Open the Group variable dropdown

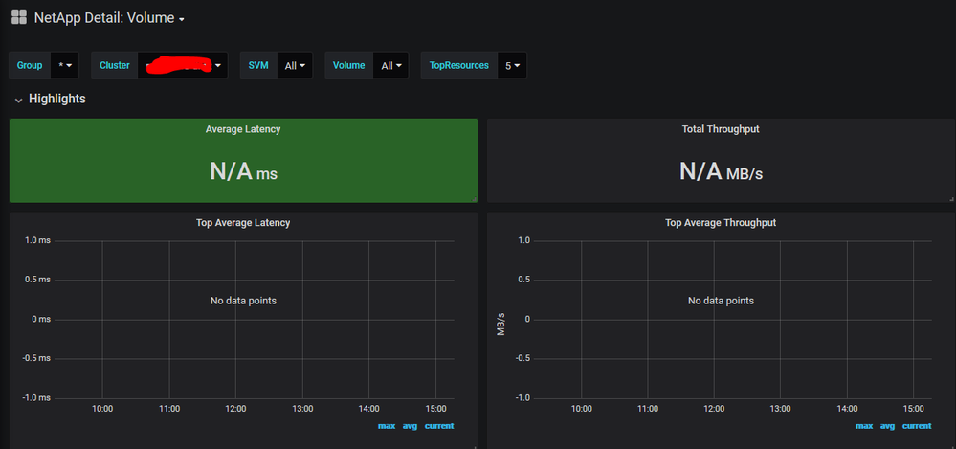pyautogui.click(x=65, y=65)
